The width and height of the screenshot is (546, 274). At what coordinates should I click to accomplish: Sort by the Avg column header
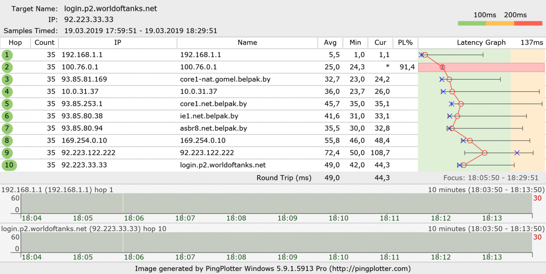330,43
